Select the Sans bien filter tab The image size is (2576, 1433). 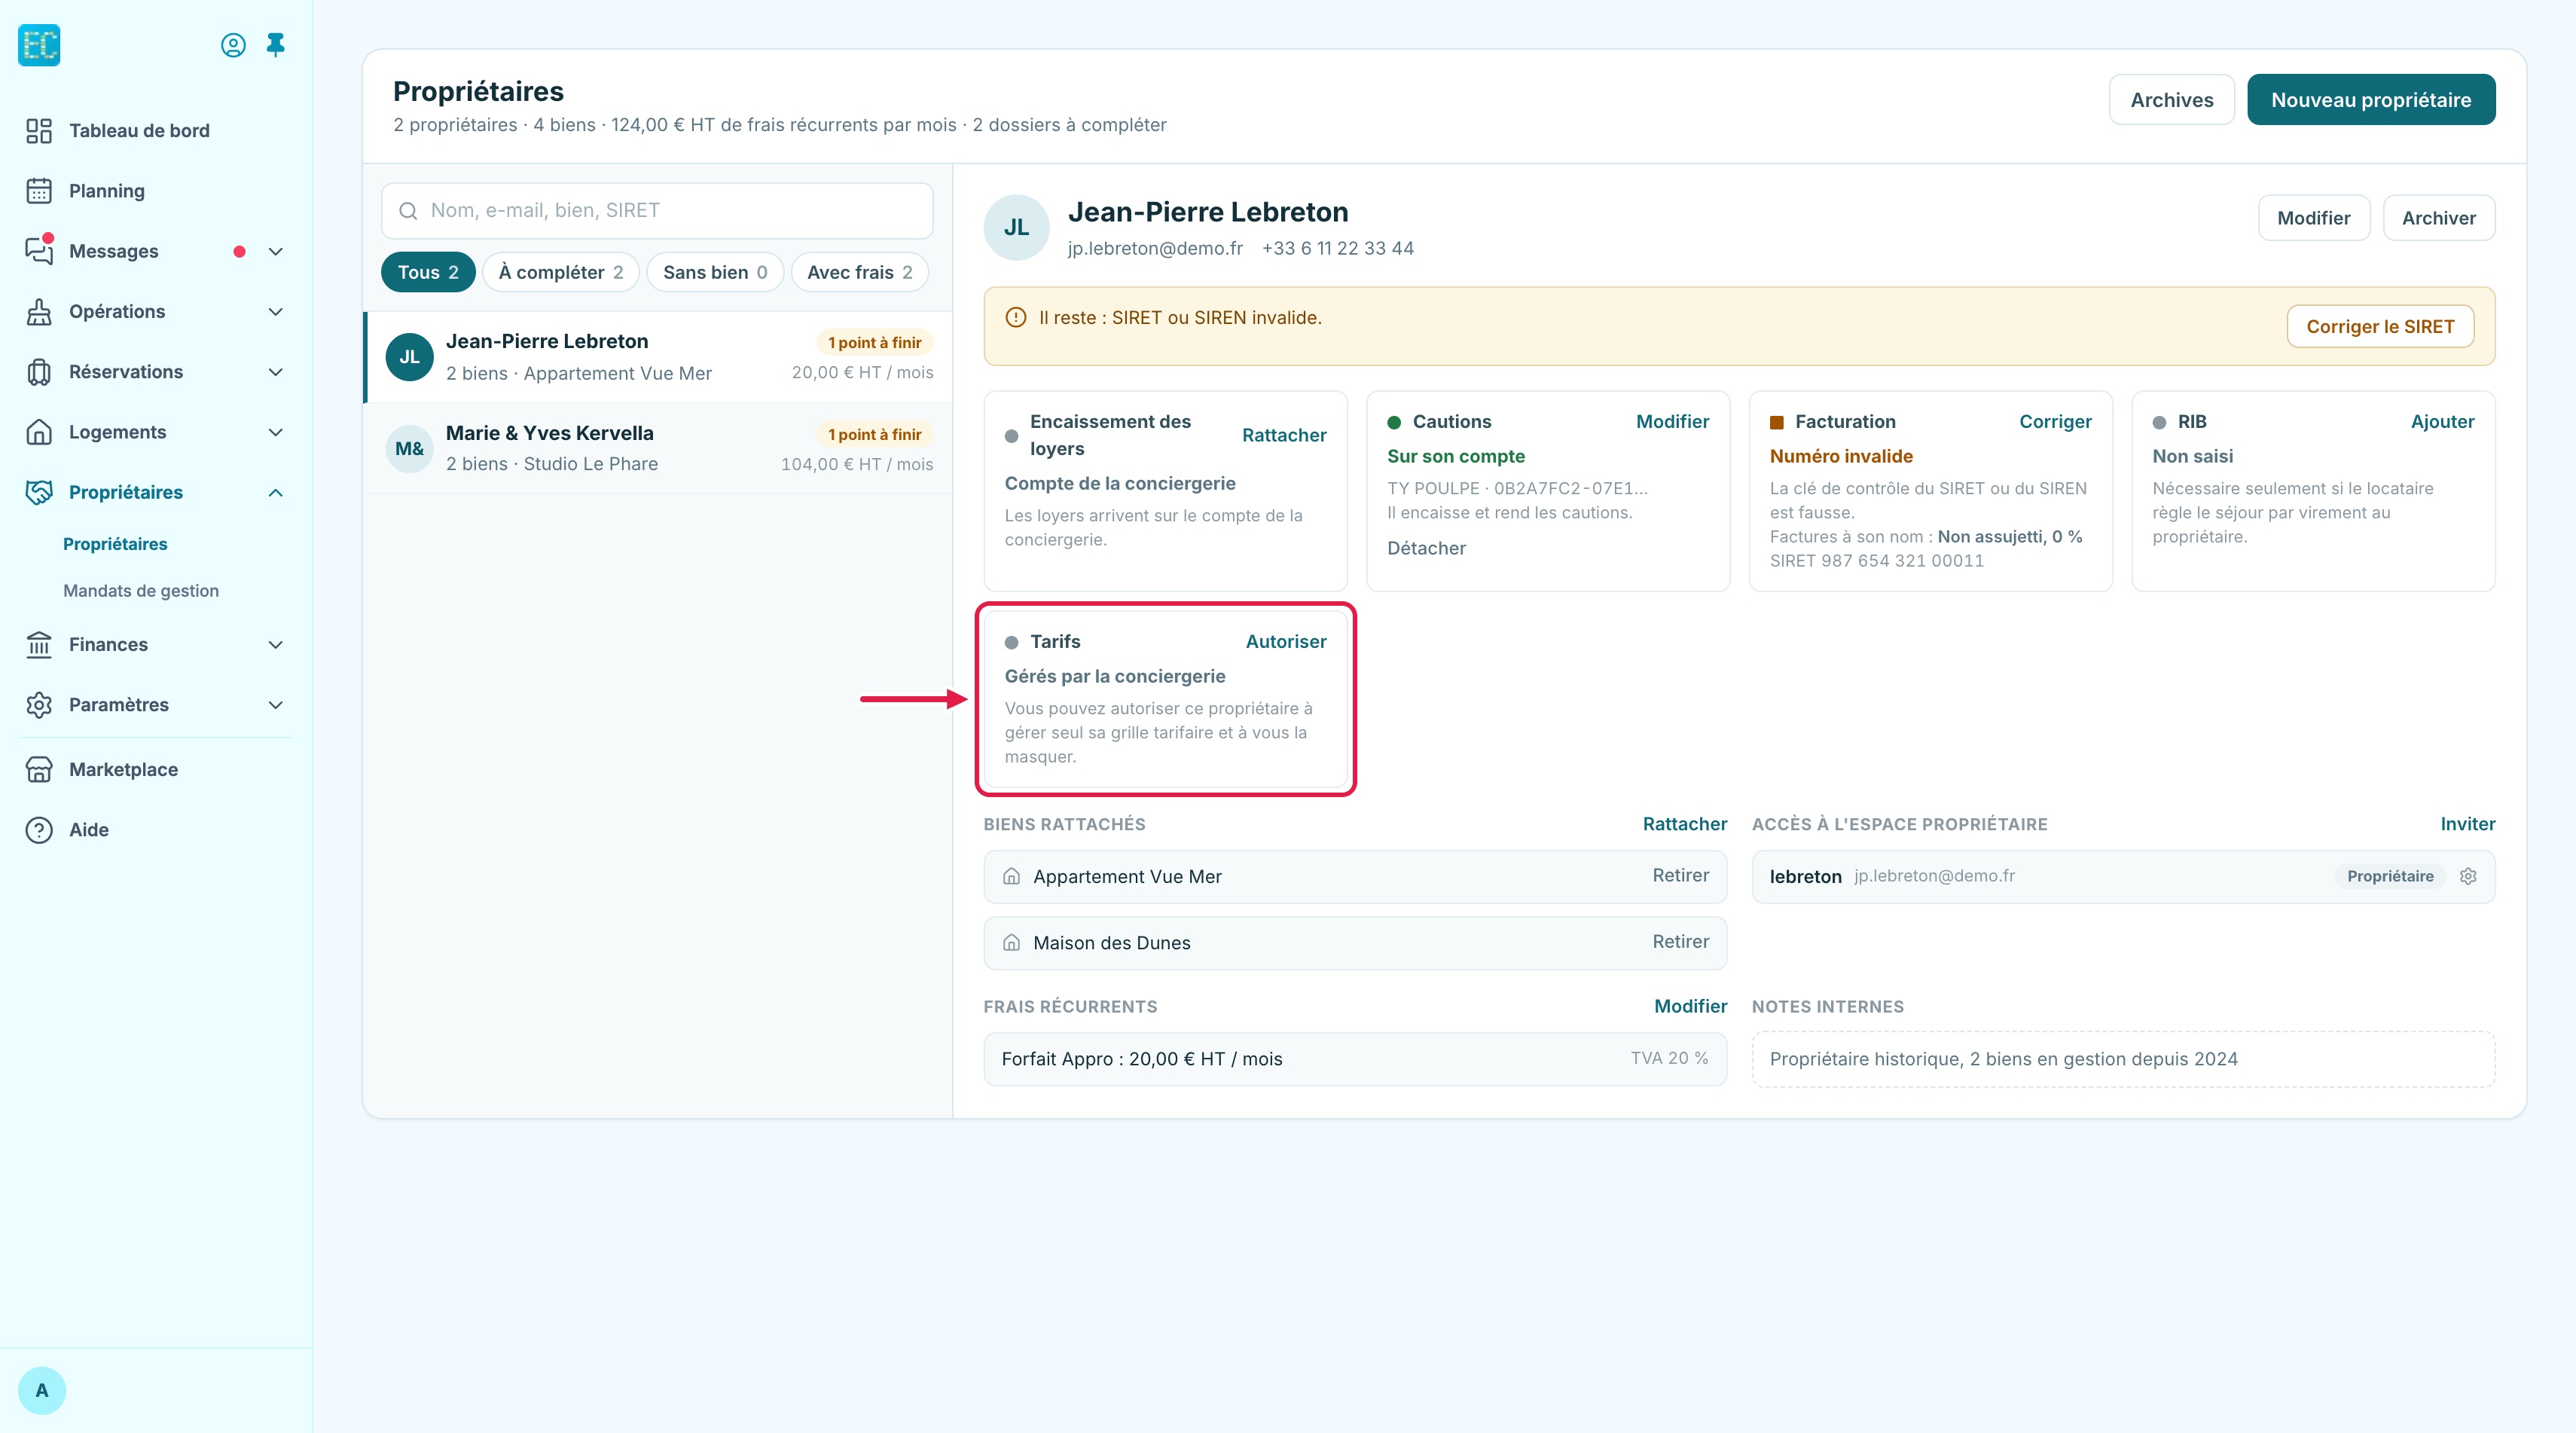pyautogui.click(x=715, y=272)
